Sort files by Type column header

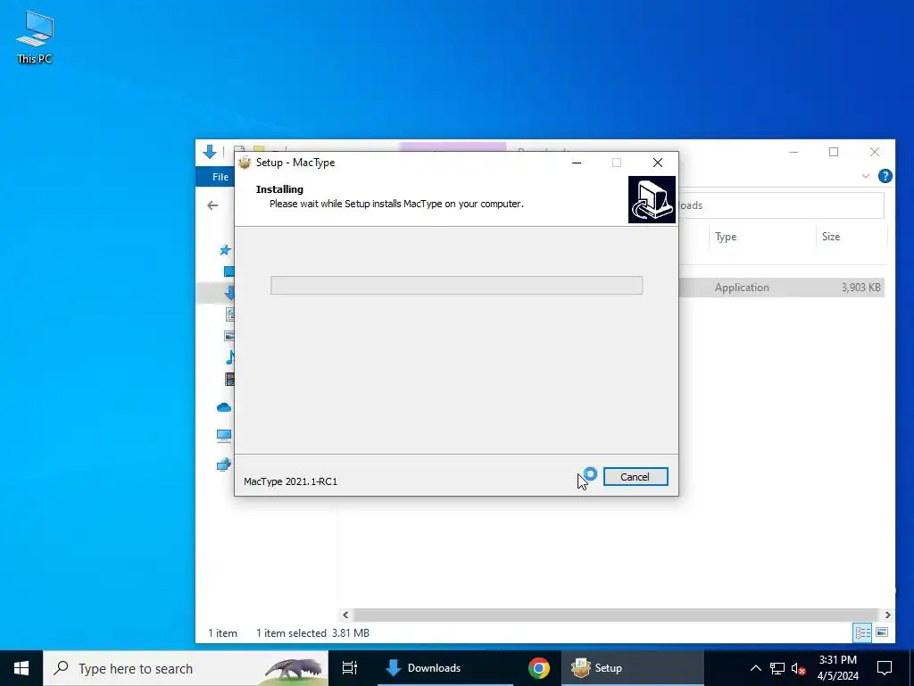[x=726, y=236]
